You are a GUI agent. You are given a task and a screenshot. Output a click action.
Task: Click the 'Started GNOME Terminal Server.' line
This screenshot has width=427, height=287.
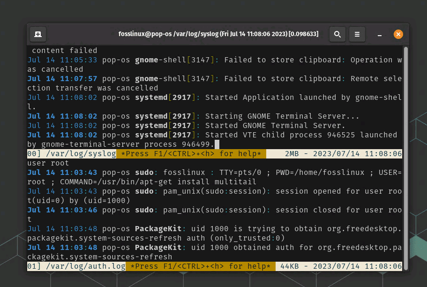tap(186, 126)
